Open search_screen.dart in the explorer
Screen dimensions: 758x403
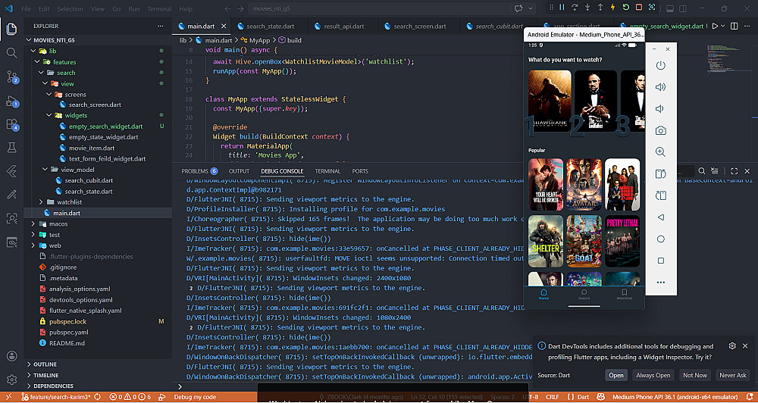click(94, 105)
